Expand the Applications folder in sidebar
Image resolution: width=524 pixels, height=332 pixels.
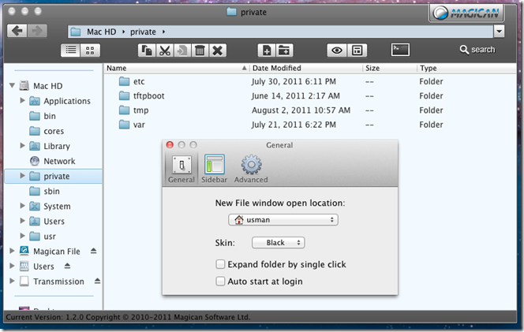click(22, 101)
